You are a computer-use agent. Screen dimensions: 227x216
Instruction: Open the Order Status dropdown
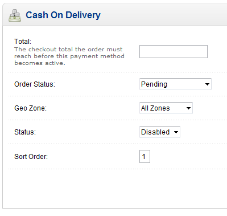point(175,84)
